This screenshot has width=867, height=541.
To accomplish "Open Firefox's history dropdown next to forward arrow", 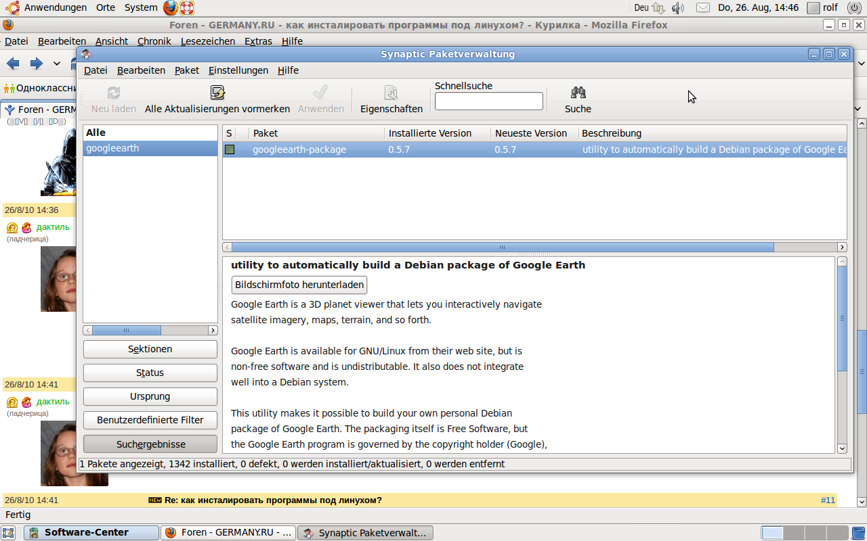I will point(57,64).
